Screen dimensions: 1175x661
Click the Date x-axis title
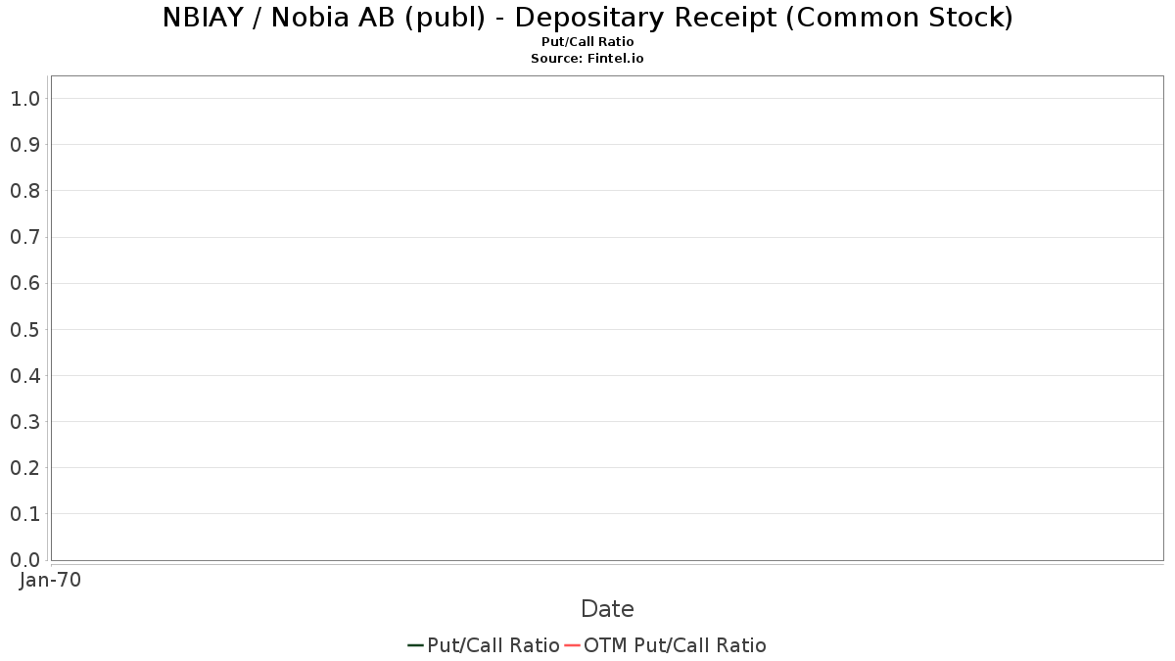click(x=607, y=609)
